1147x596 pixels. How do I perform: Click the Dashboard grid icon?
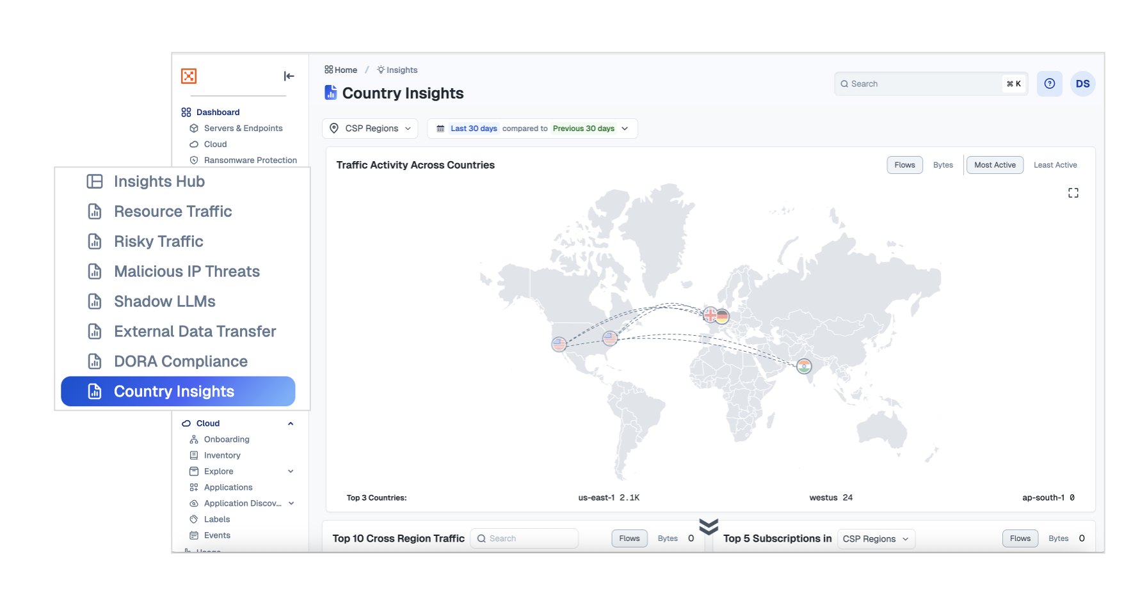pos(186,113)
